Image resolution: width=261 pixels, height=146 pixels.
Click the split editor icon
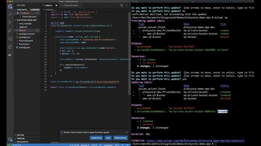pos(122,5)
